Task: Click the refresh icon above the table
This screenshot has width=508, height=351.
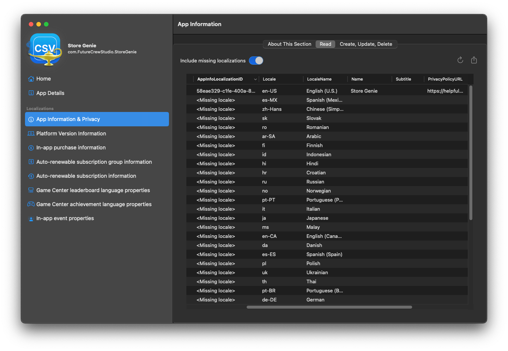Action: (x=460, y=60)
